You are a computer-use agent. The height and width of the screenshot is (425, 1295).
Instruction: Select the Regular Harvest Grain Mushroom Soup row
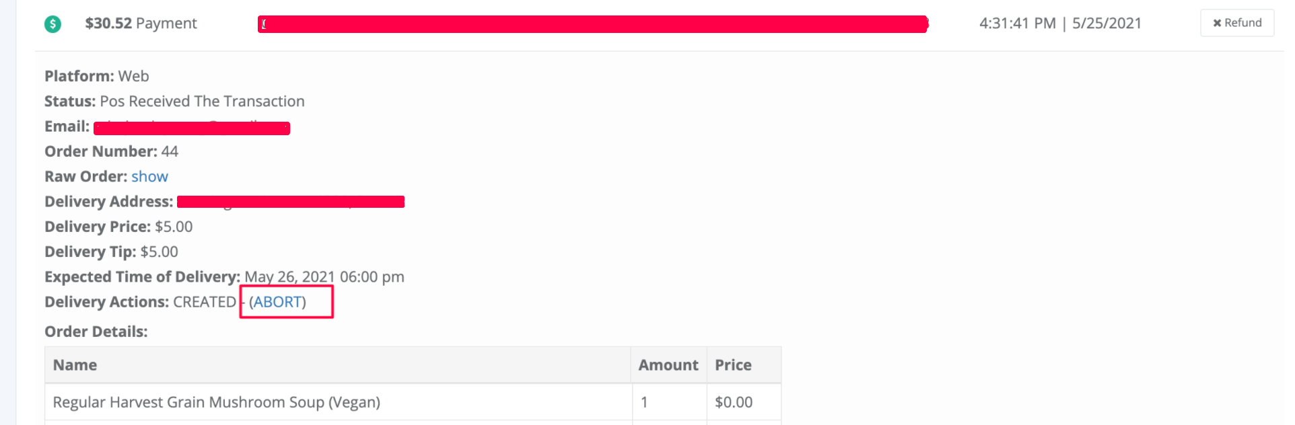tap(413, 402)
